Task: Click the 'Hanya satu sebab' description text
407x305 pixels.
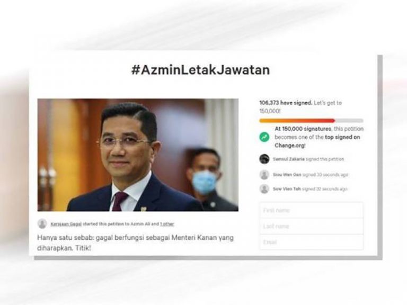Action: pyautogui.click(x=136, y=243)
